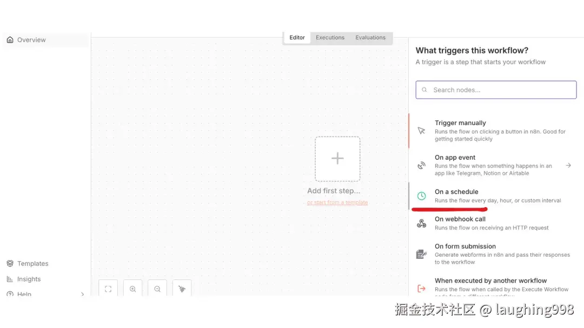The image size is (584, 328).
Task: Click the green clock schedule icon
Action: pyautogui.click(x=421, y=196)
